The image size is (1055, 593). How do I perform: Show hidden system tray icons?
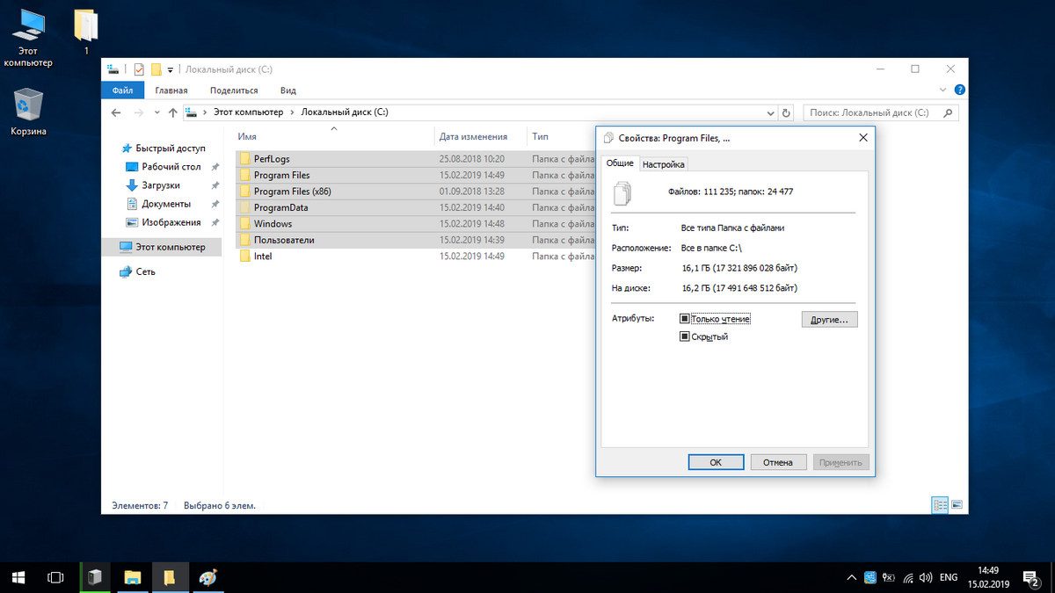(850, 577)
